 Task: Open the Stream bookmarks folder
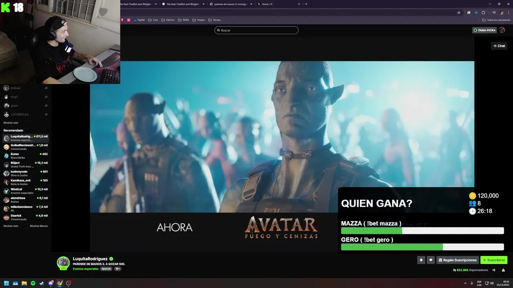coord(199,20)
